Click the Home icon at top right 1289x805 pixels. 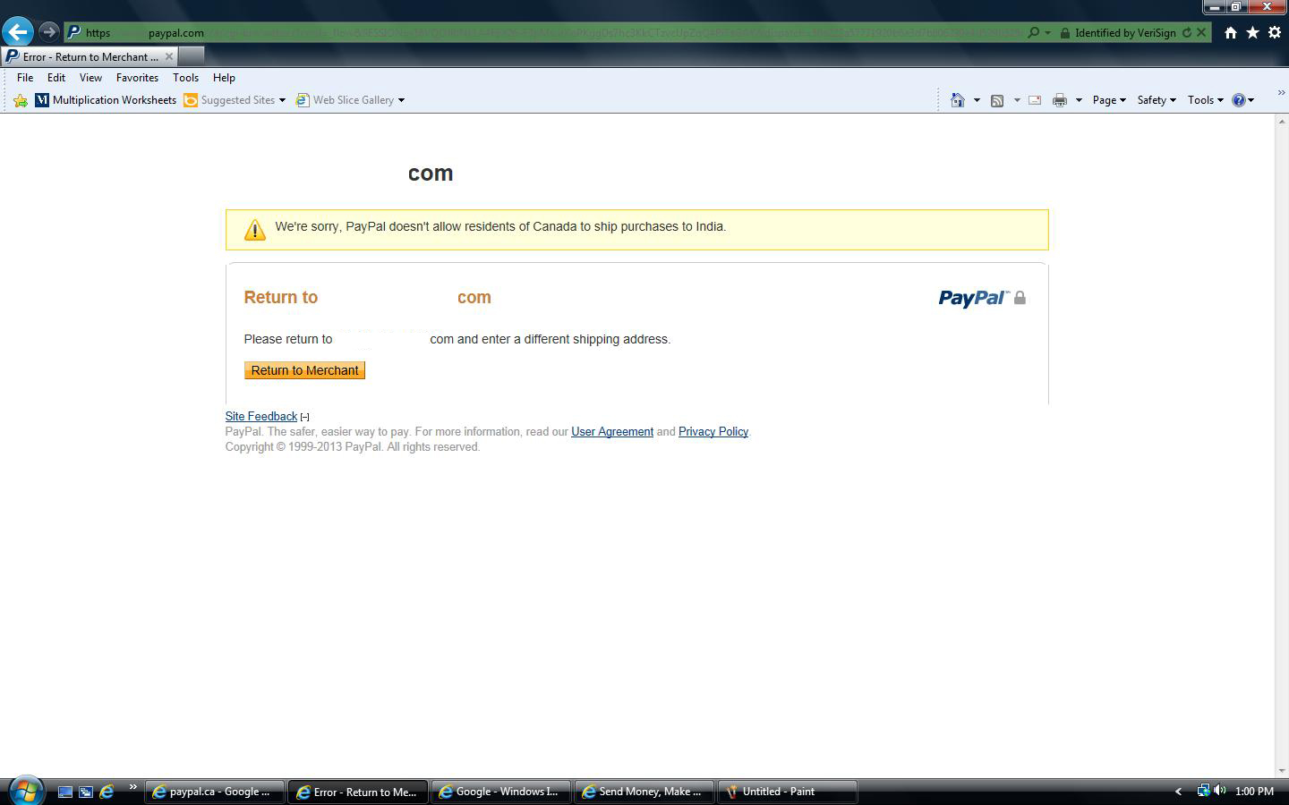(1231, 32)
